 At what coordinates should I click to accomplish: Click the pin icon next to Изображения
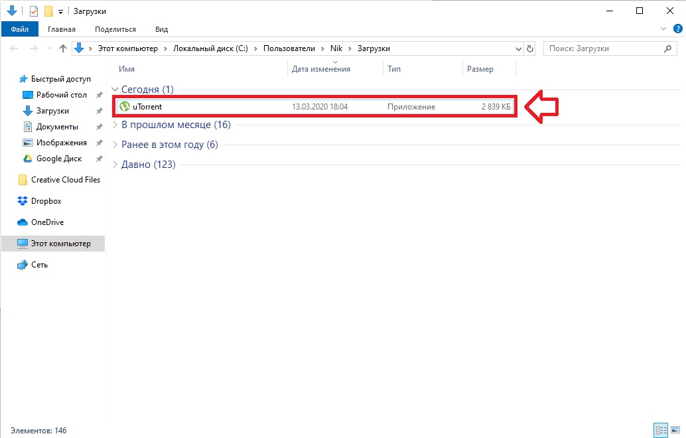click(100, 143)
